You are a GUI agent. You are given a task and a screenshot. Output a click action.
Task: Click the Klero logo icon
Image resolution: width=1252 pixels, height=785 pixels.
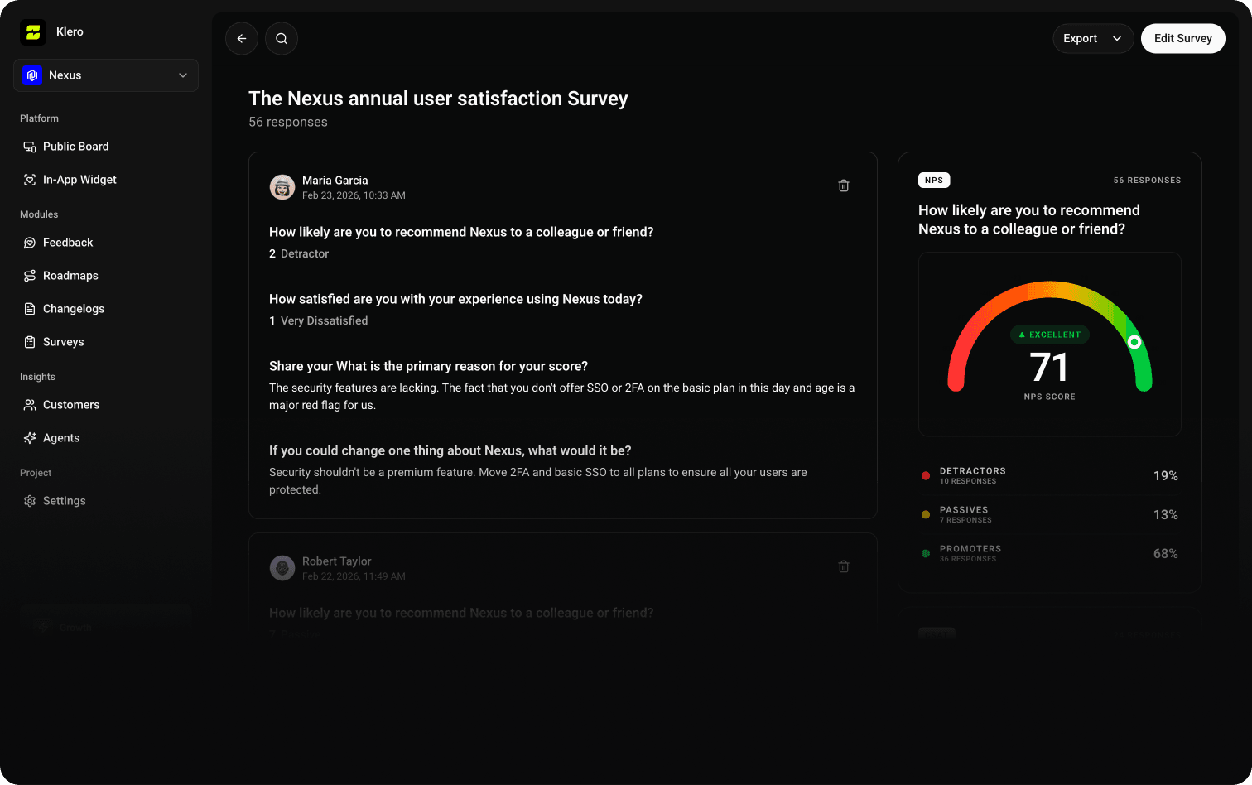point(33,32)
